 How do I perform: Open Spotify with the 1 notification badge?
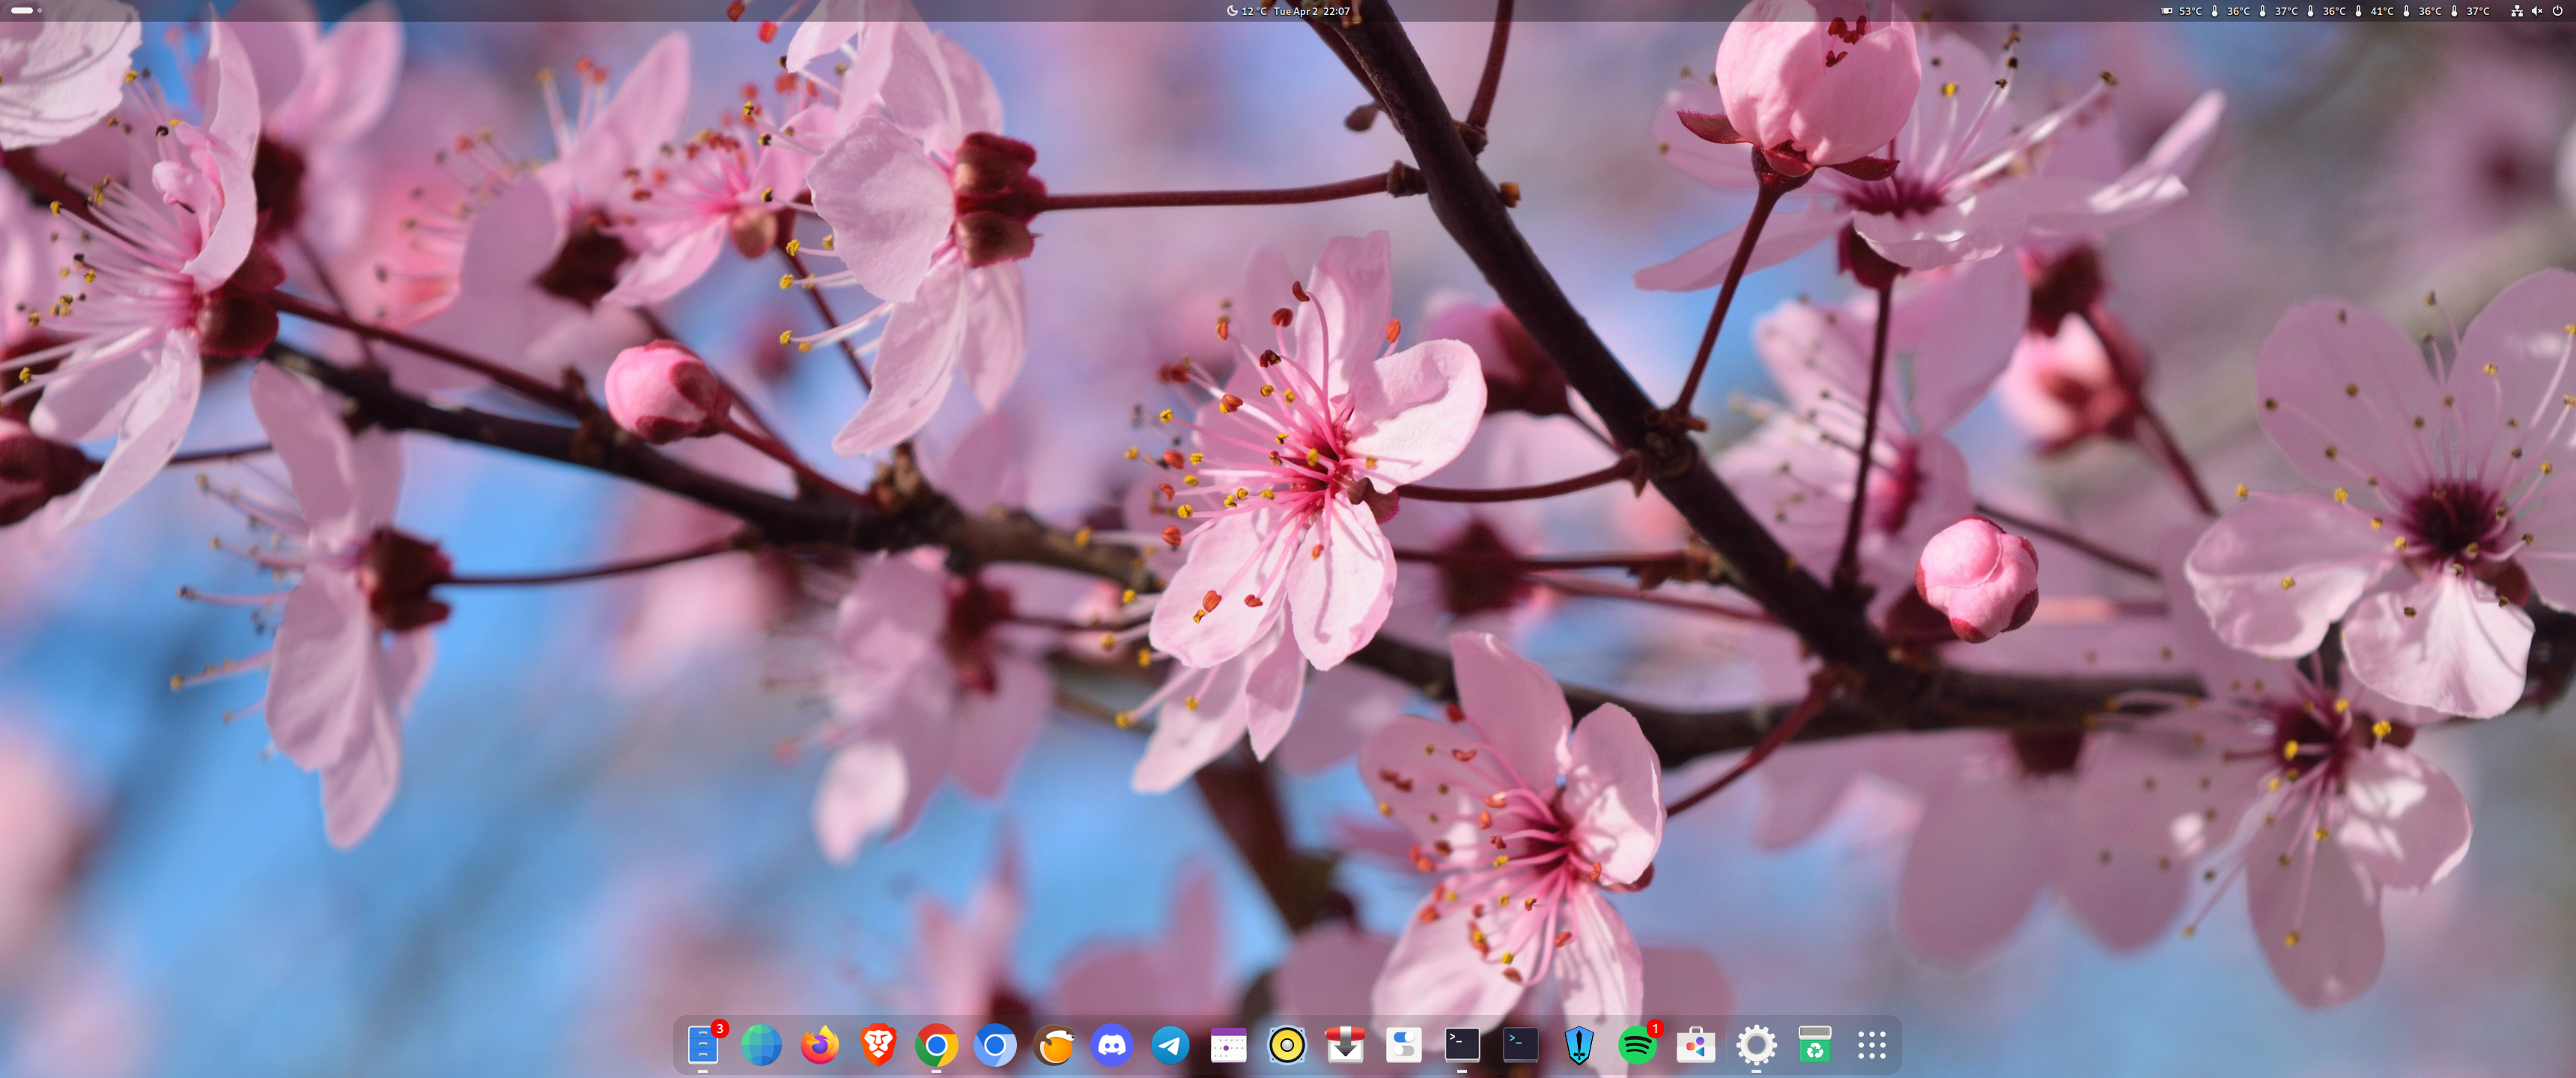click(x=1637, y=1045)
